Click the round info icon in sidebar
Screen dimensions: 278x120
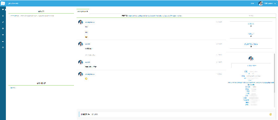tap(3, 28)
